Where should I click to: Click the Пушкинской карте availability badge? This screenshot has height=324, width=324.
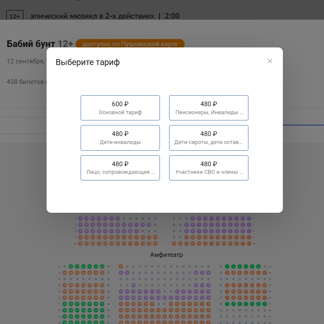pos(130,44)
